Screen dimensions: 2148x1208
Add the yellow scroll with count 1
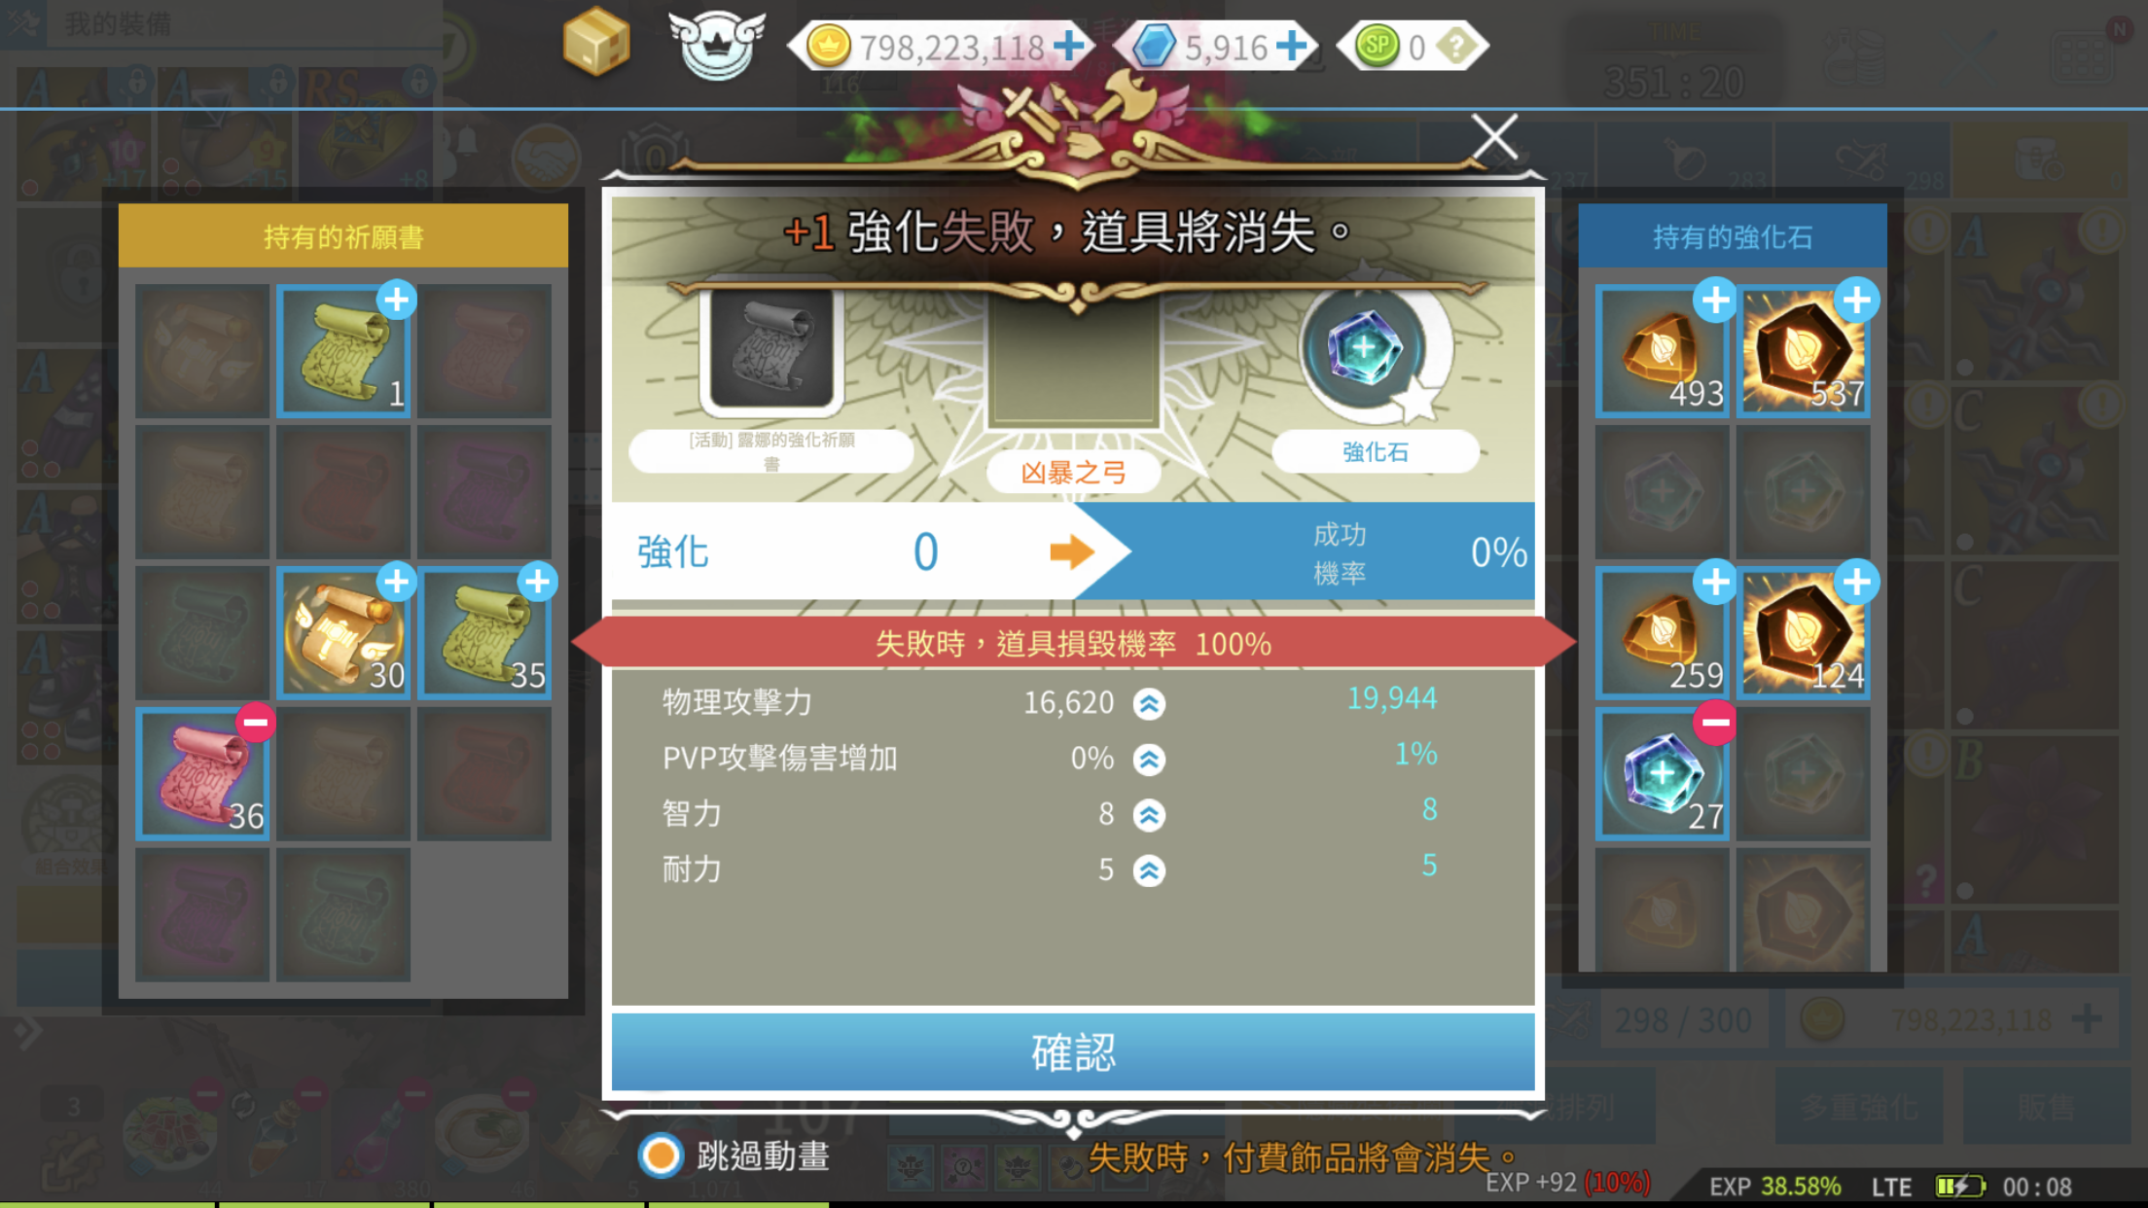coord(397,300)
